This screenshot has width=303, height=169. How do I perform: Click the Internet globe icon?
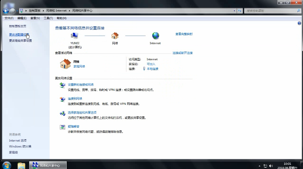155,36
